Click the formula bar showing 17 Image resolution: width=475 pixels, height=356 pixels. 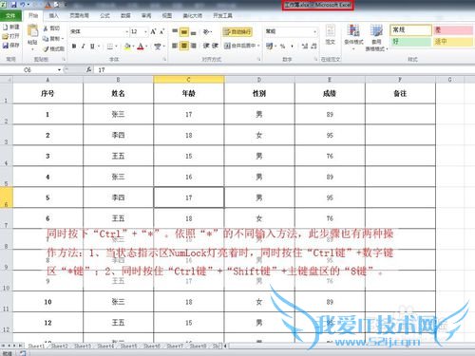283,70
